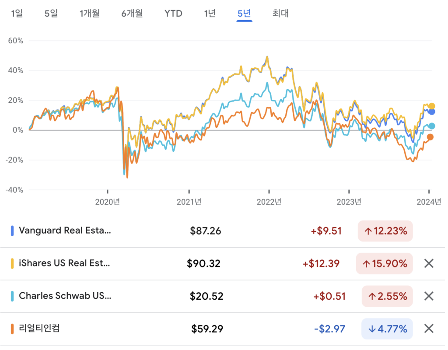This screenshot has height=350, width=448.
Task: Open Charles Schwab US... row
Action: point(223,296)
